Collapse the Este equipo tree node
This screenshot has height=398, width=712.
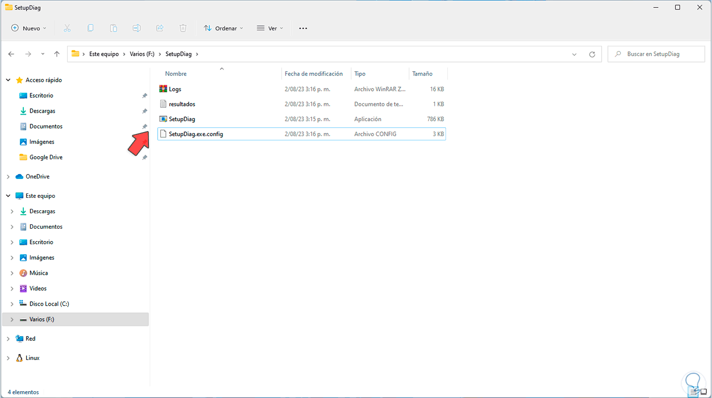click(8, 196)
